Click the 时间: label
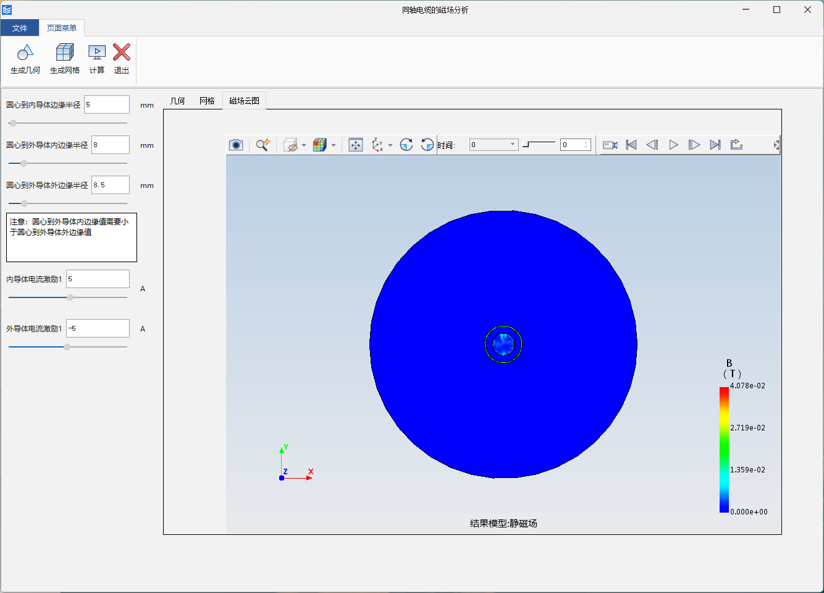824x593 pixels. pos(446,145)
